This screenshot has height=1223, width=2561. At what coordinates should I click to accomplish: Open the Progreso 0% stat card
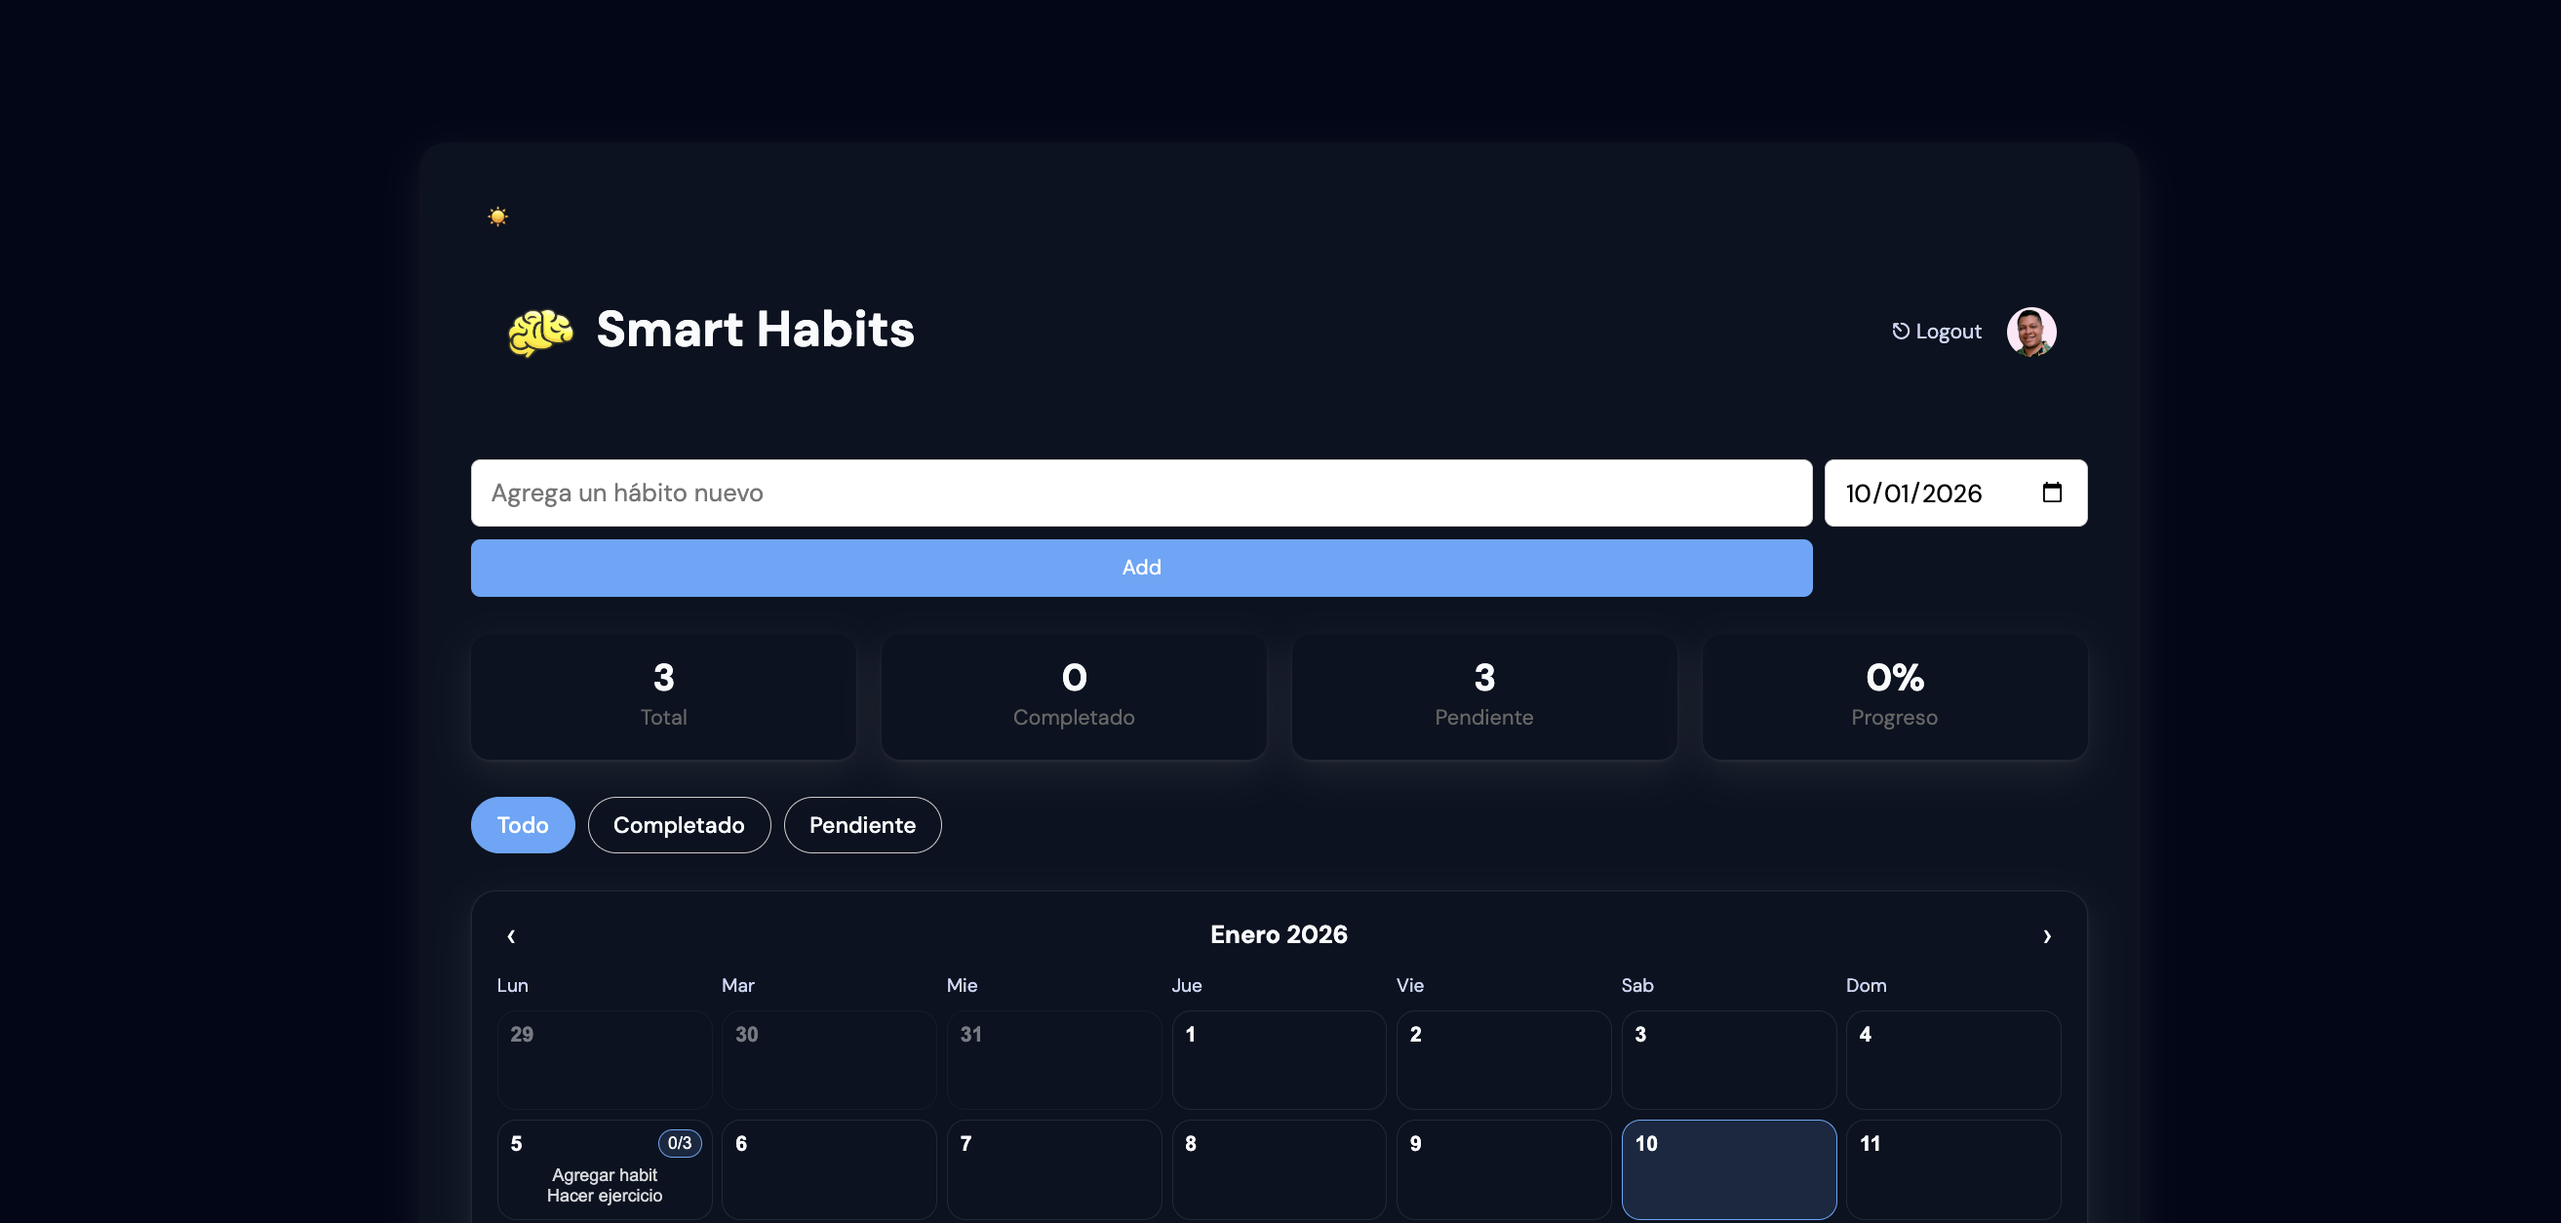pyautogui.click(x=1895, y=697)
